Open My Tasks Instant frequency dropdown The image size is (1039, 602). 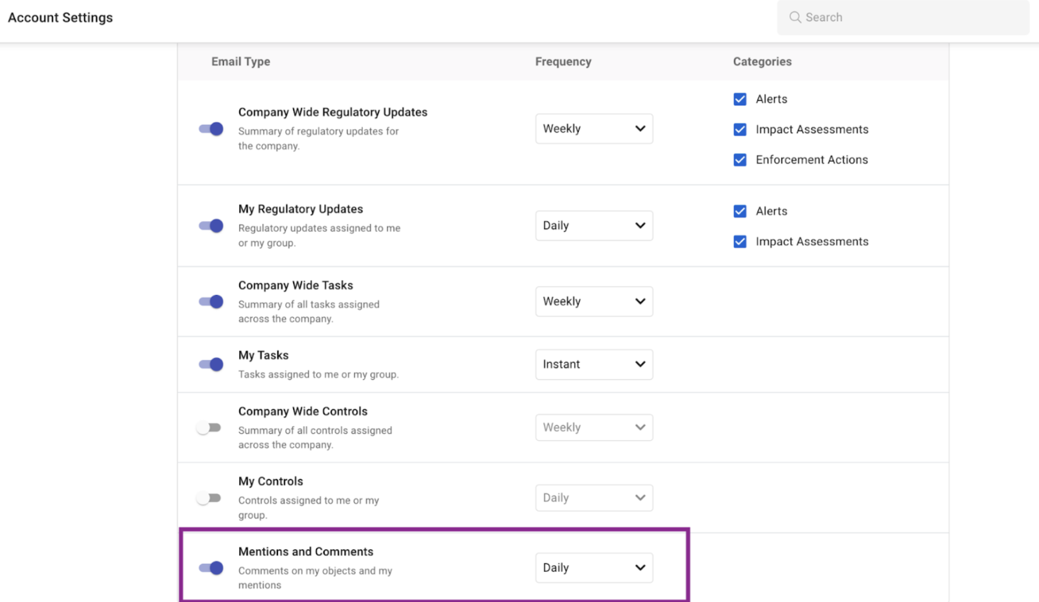[593, 364]
